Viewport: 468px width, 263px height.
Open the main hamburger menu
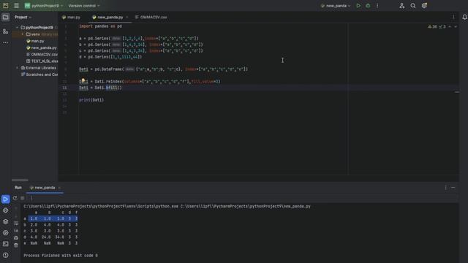click(x=16, y=6)
